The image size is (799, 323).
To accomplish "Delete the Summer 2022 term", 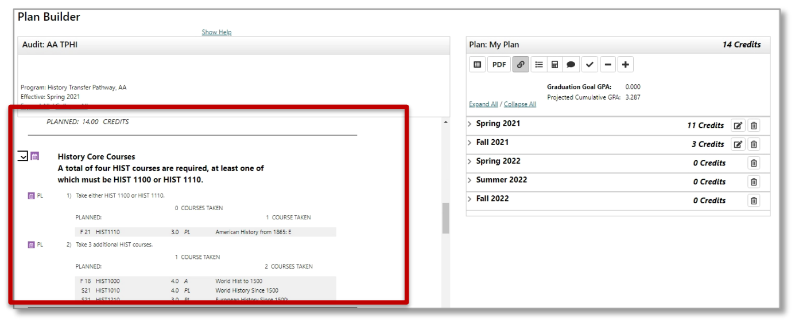I will (754, 182).
